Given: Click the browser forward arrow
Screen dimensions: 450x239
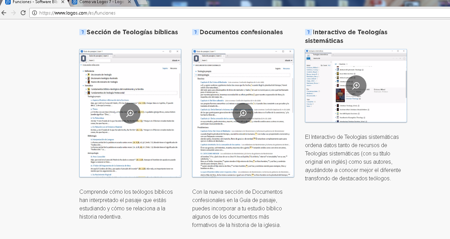Looking at the screenshot, I should (13, 13).
